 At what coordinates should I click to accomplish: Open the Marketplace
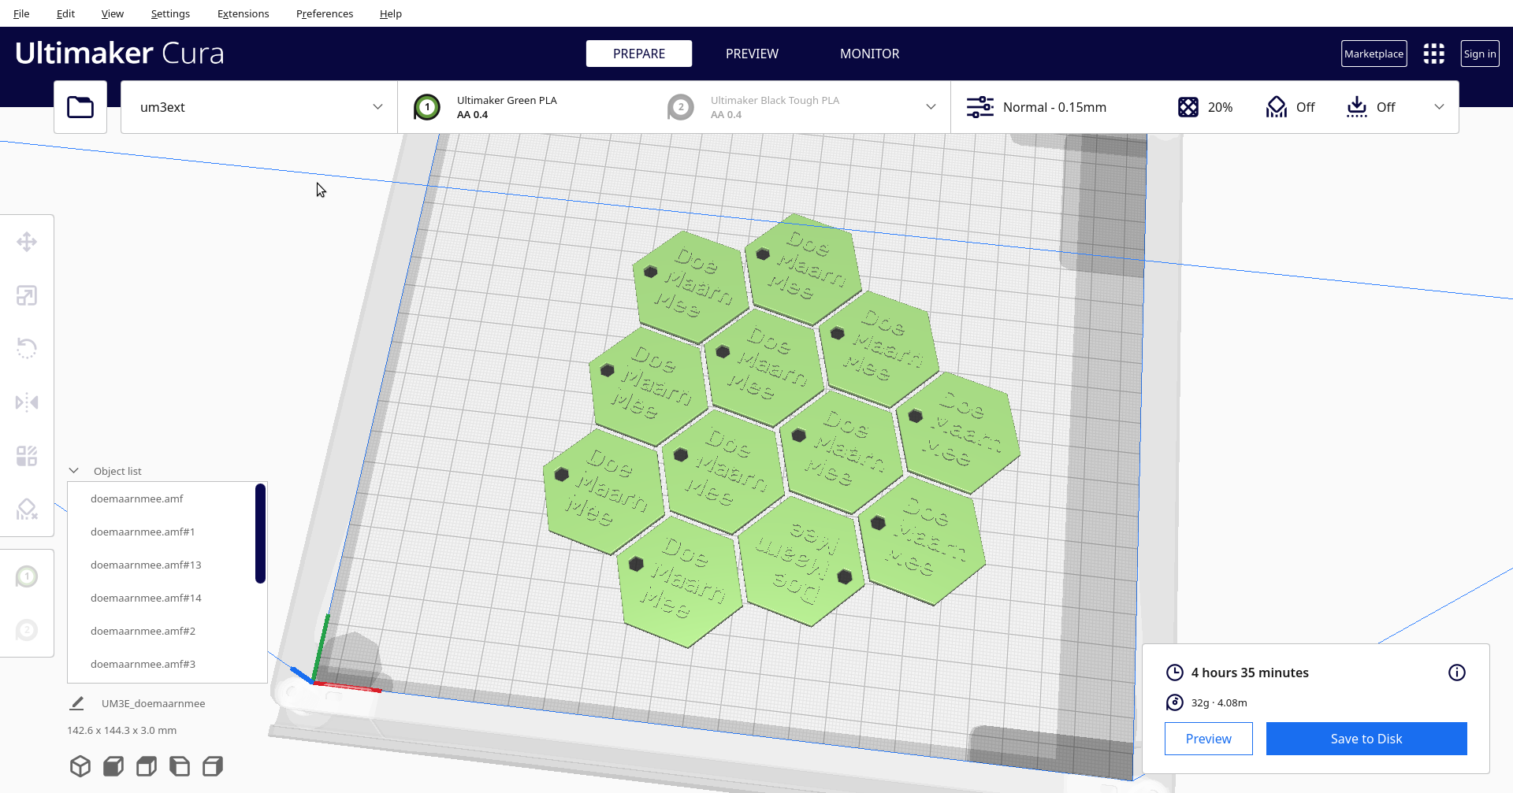(1374, 54)
